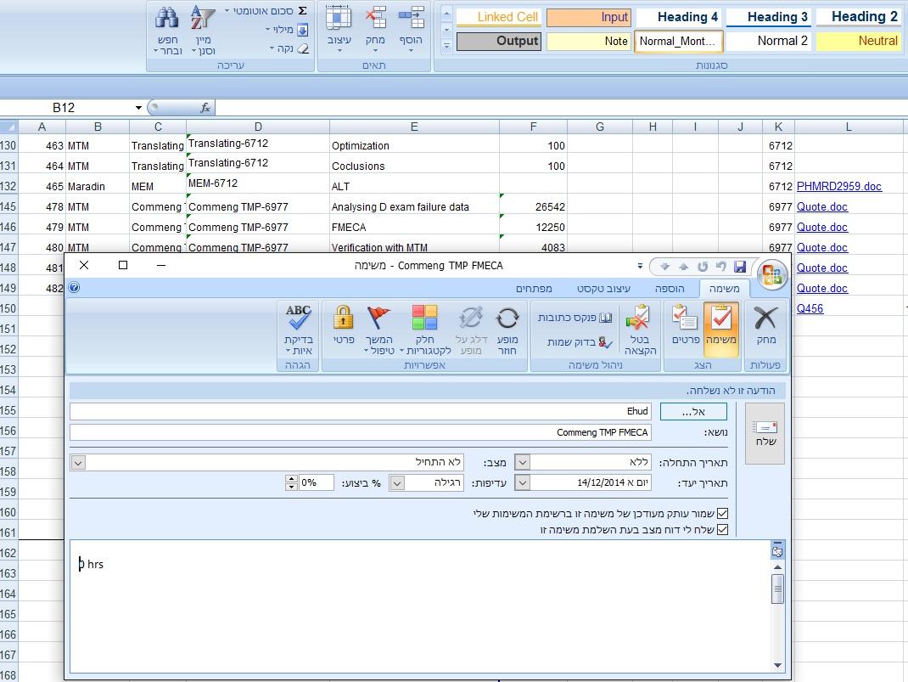Click the subject field with Commeng TMP FMECA
This screenshot has height=682, width=908.
coord(360,433)
